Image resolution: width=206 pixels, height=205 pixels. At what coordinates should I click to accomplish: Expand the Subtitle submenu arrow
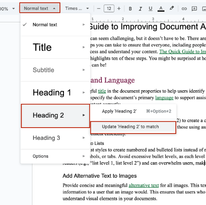[84, 70]
